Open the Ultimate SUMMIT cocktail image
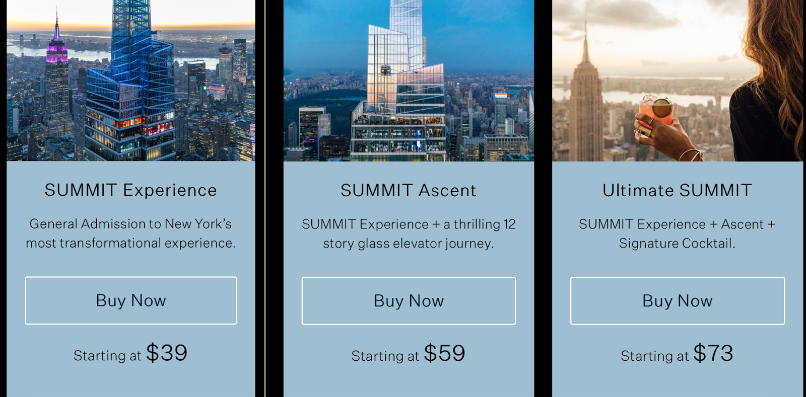Image resolution: width=806 pixels, height=397 pixels. [x=678, y=81]
